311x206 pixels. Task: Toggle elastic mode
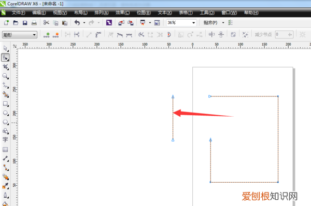tap(233, 35)
